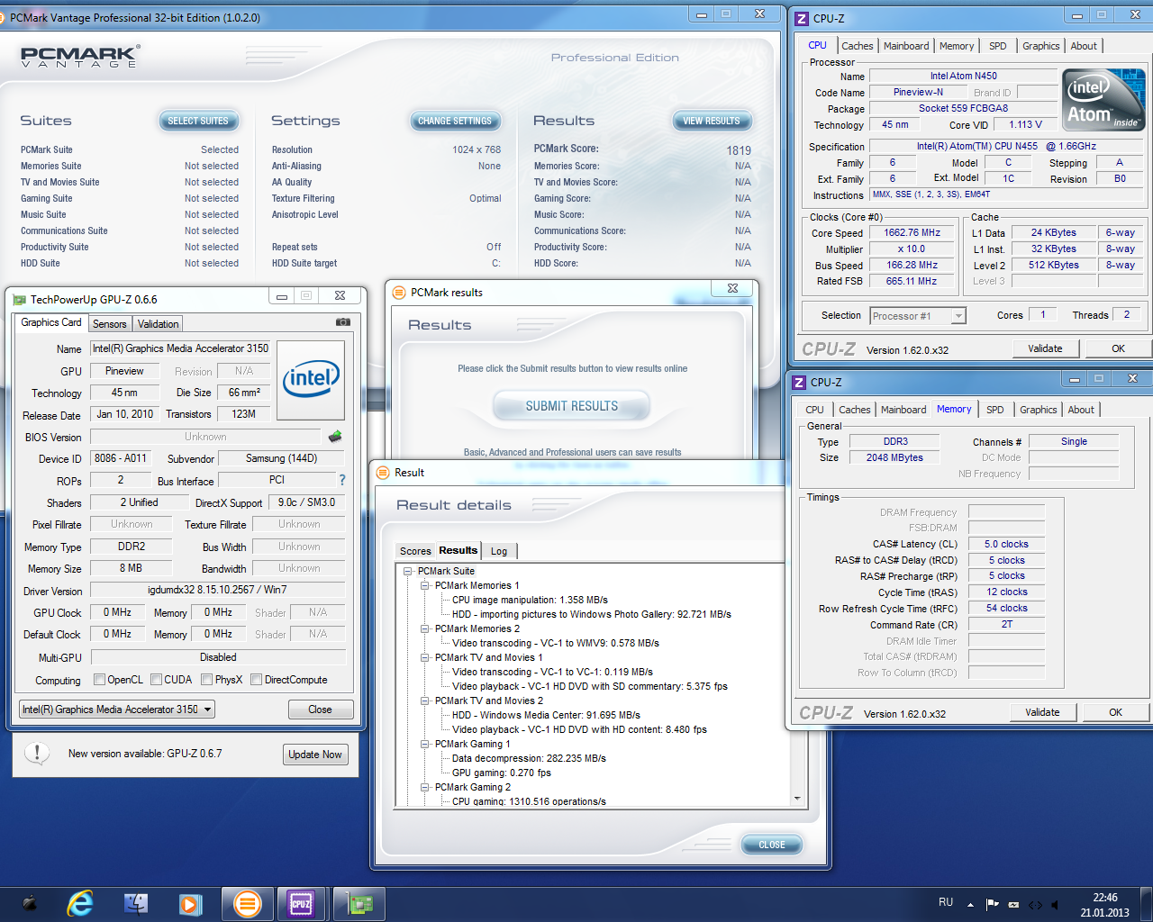Click Update Now in GPU-Z notice
1153x922 pixels.
click(x=315, y=755)
